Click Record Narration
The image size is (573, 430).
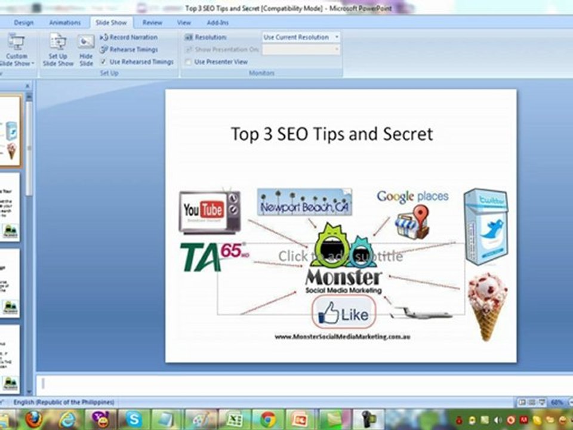tap(129, 37)
